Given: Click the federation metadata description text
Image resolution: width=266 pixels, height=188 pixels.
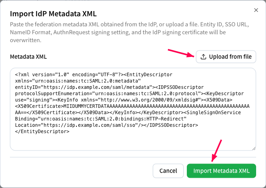Looking at the screenshot, I should [x=129, y=32].
